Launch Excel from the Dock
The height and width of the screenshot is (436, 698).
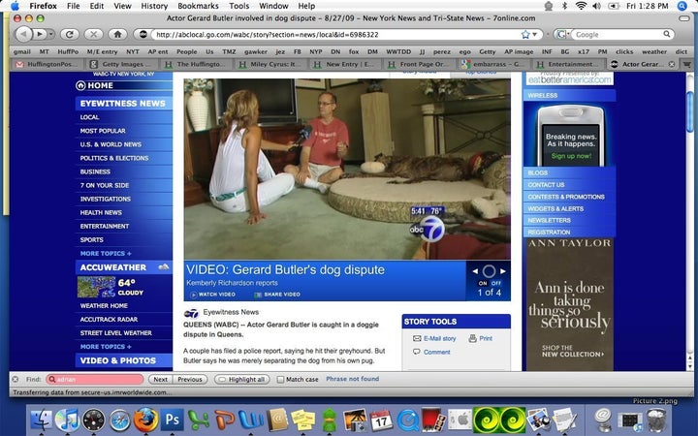199,420
